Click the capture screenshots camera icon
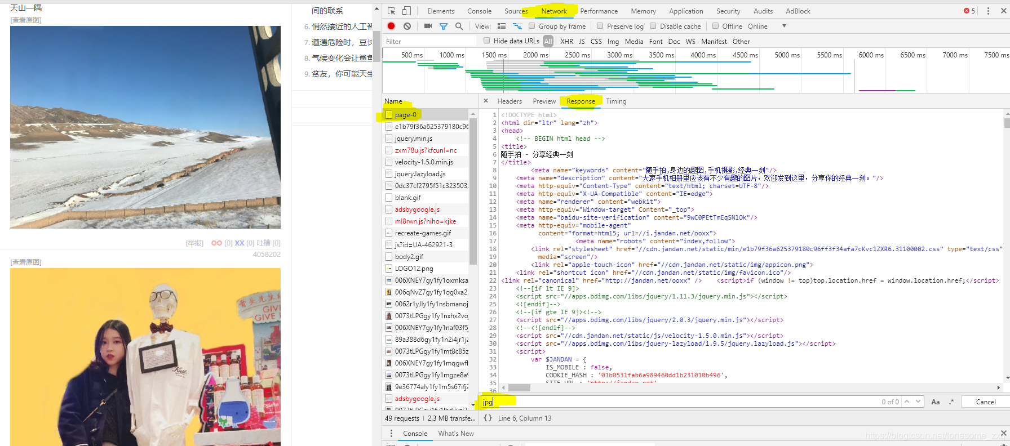 pyautogui.click(x=428, y=26)
